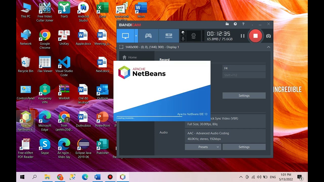Select Visual Studio Code desktop icon

click(64, 67)
